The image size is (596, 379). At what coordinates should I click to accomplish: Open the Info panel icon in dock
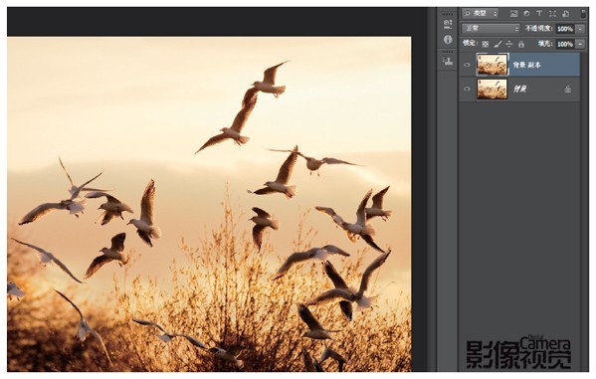click(x=448, y=40)
